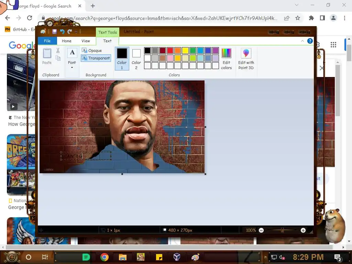
Task: Click inside the text box on canvas
Action: tap(86, 156)
